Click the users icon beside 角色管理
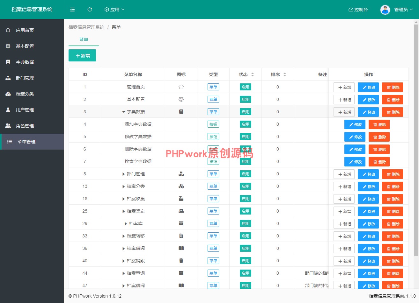The width and height of the screenshot is (419, 303). [x=8, y=126]
